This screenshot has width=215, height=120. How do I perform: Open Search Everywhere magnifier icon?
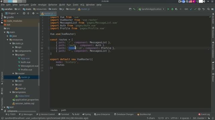(x=208, y=9)
